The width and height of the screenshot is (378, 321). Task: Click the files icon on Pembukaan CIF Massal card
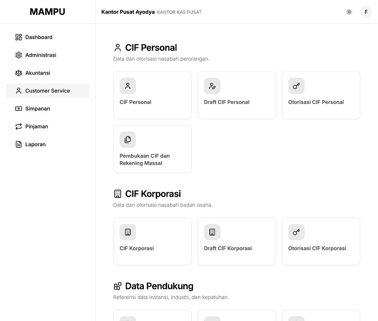coord(128,139)
